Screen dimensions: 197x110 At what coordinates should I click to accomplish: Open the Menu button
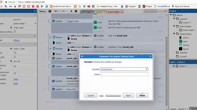42,11
